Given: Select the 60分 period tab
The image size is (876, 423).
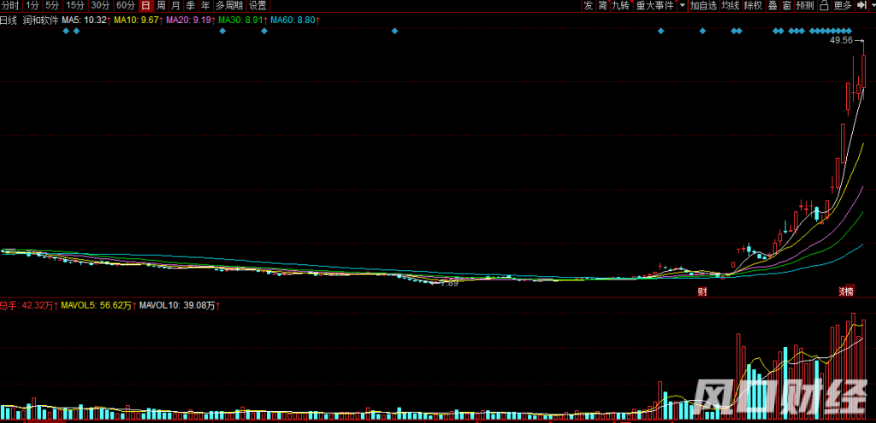Looking at the screenshot, I should (125, 6).
